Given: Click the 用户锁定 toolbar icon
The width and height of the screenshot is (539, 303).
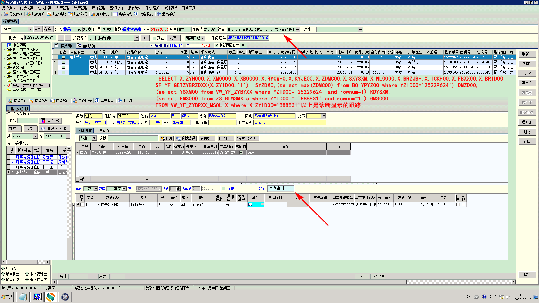Looking at the screenshot, I should [93, 14].
